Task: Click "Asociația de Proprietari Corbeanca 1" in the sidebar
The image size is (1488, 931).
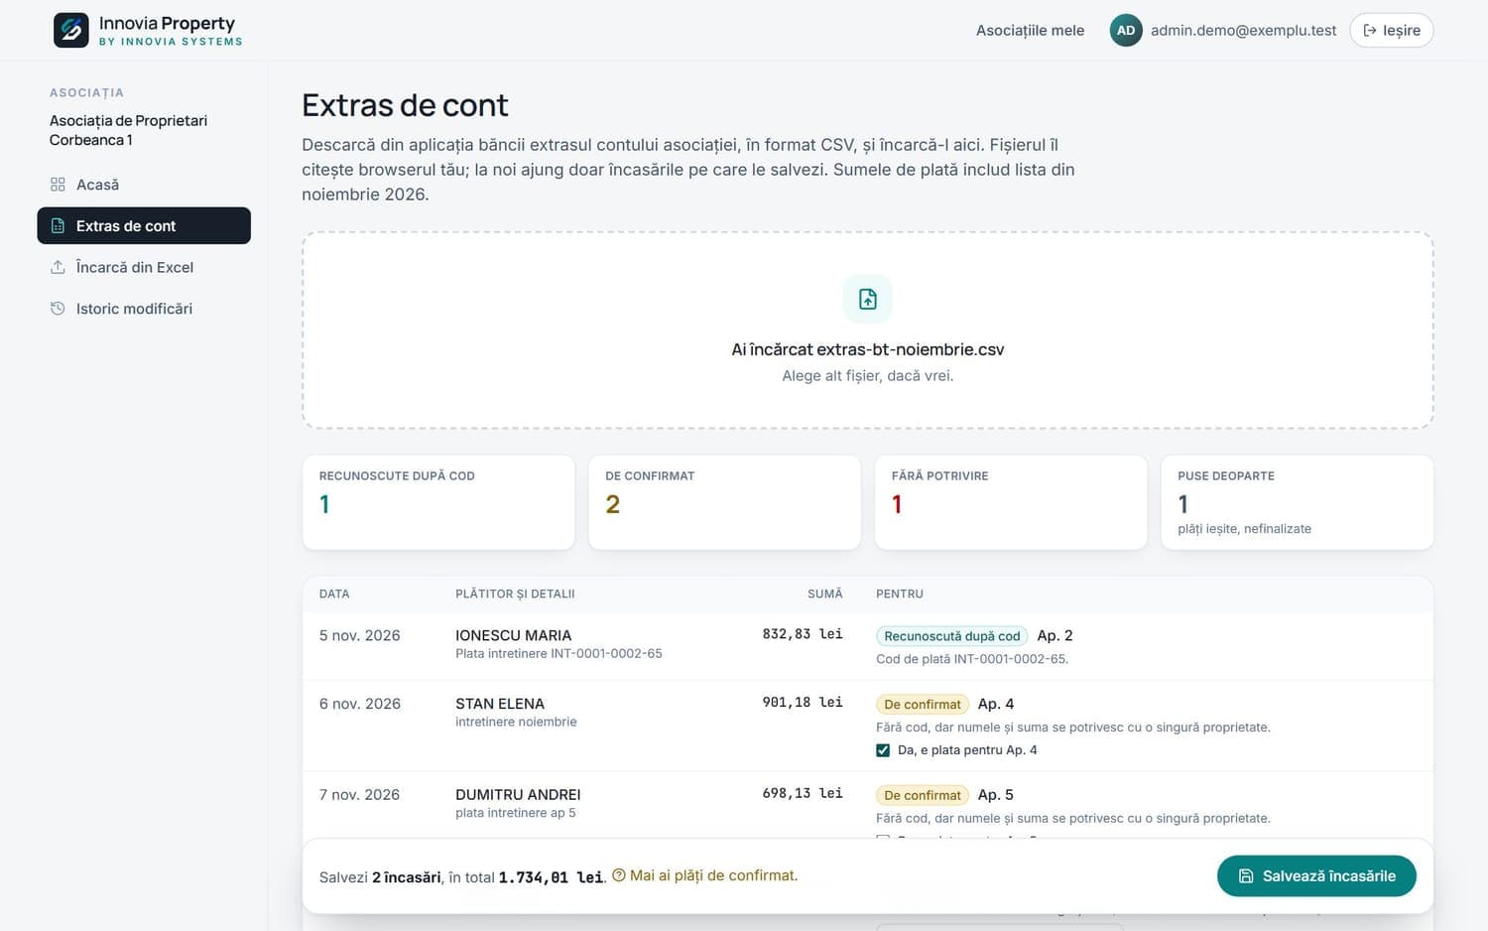Action: tap(129, 130)
